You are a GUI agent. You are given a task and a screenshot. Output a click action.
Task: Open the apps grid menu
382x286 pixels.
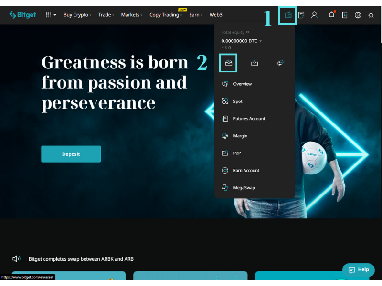49,15
